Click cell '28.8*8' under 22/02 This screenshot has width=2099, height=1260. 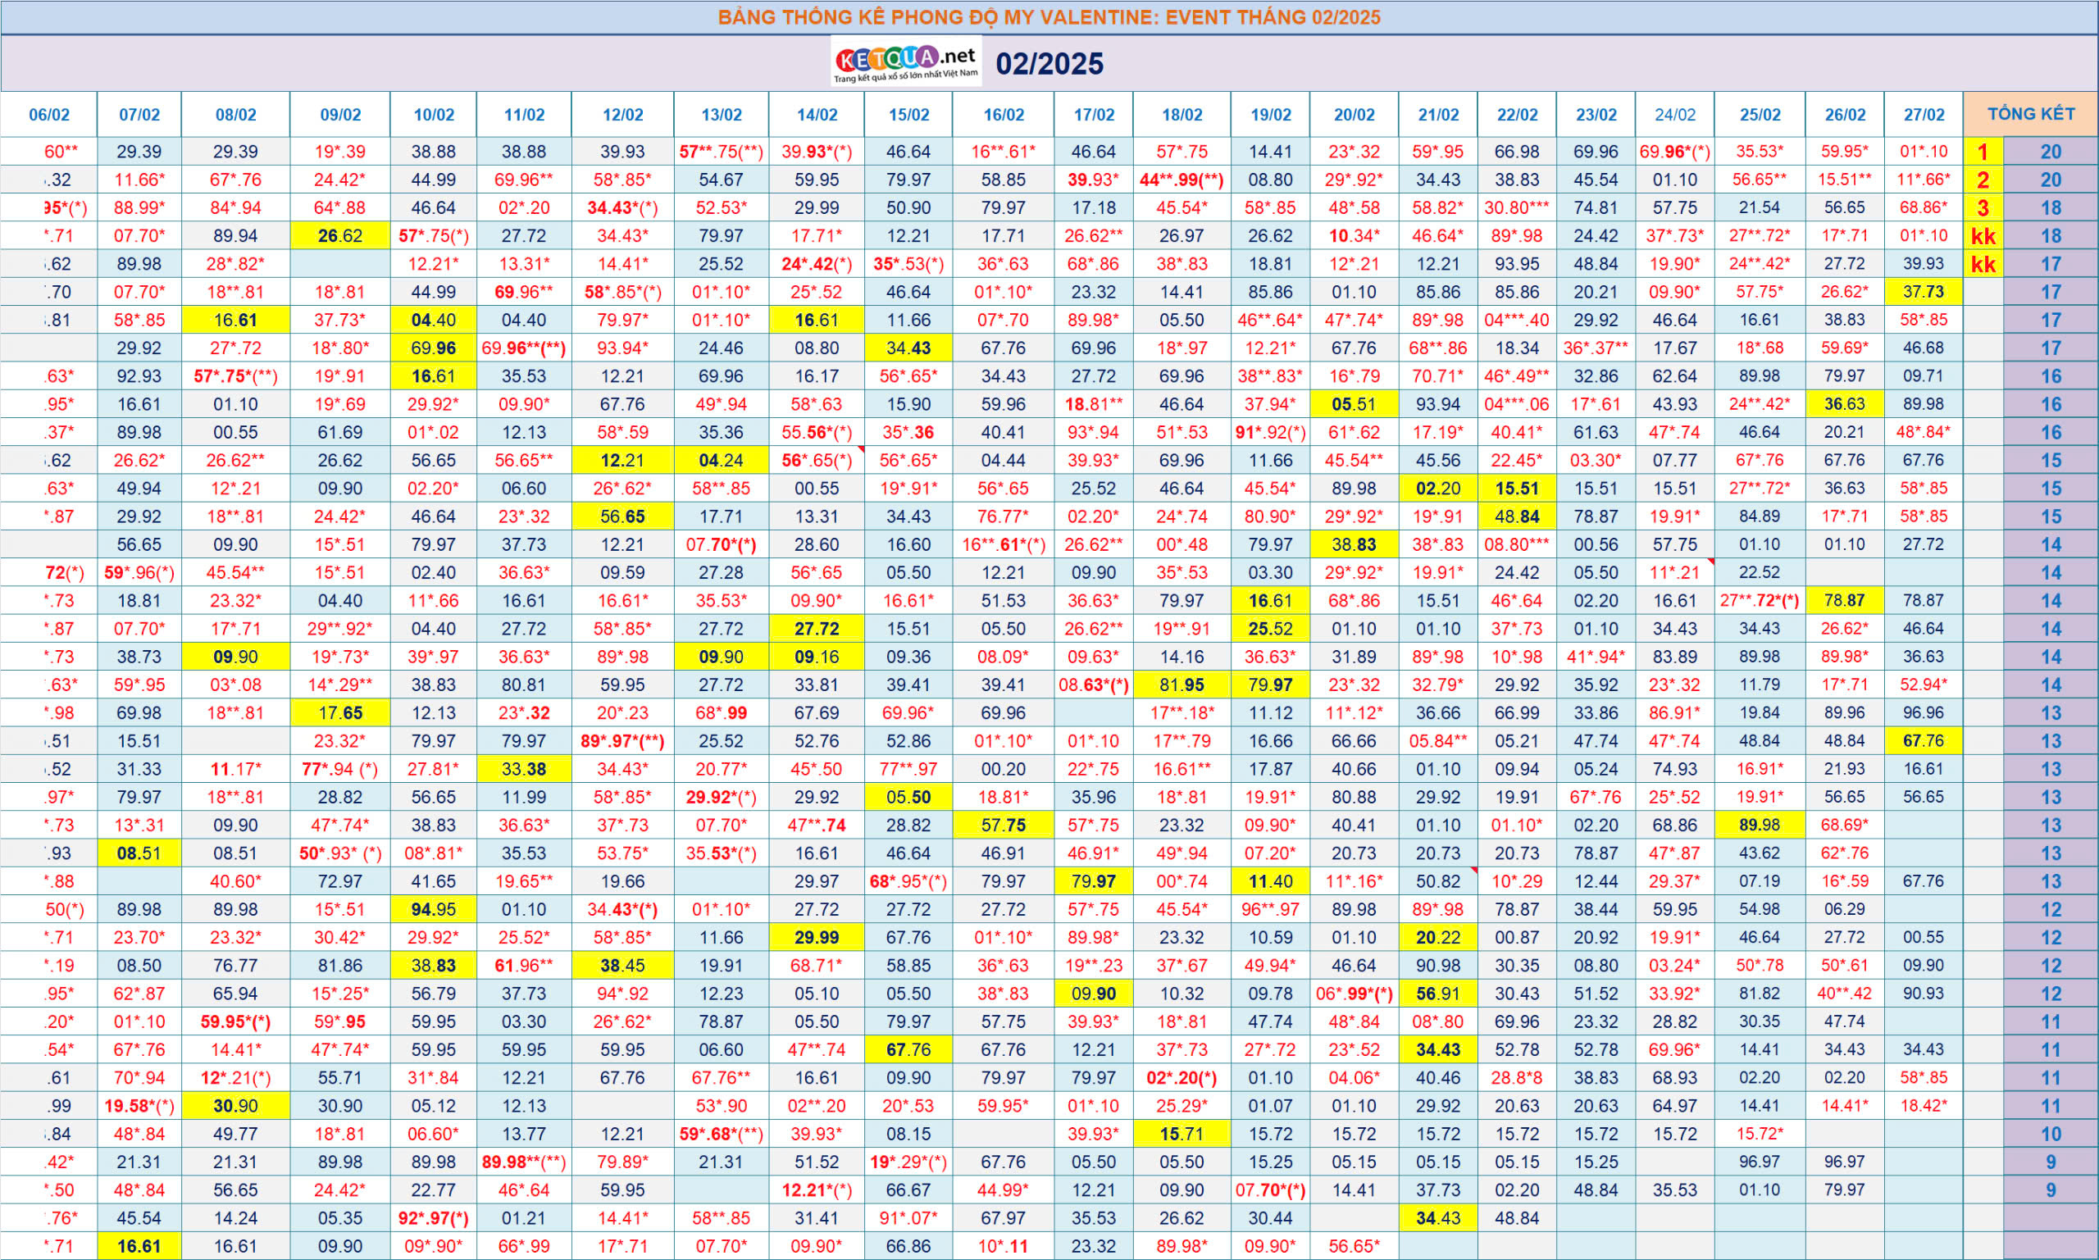point(1518,1078)
